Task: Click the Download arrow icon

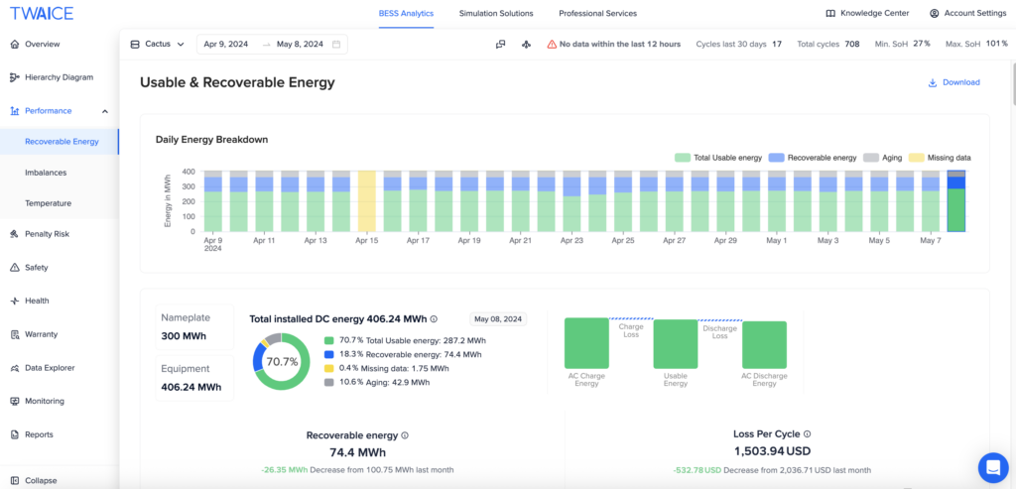Action: click(x=933, y=82)
